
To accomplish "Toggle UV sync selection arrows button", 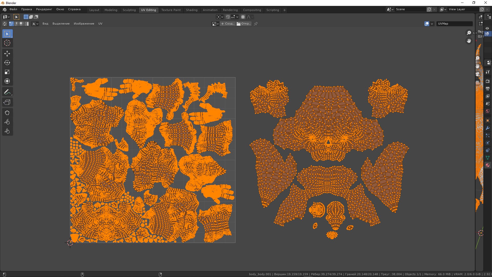I will click(x=5, y=24).
